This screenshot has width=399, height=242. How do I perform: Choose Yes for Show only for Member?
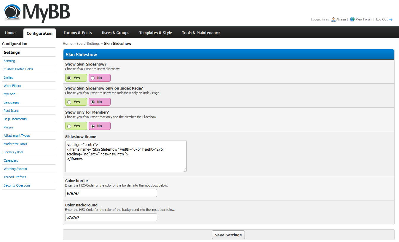(69, 126)
